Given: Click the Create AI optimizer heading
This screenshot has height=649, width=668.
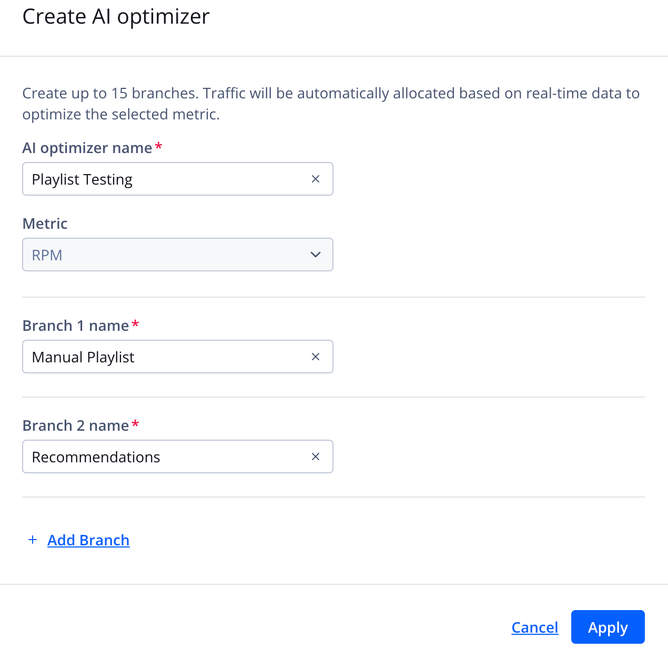Looking at the screenshot, I should coord(115,16).
